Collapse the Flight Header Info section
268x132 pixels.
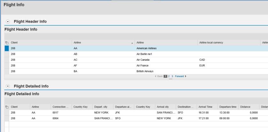coord(8,22)
